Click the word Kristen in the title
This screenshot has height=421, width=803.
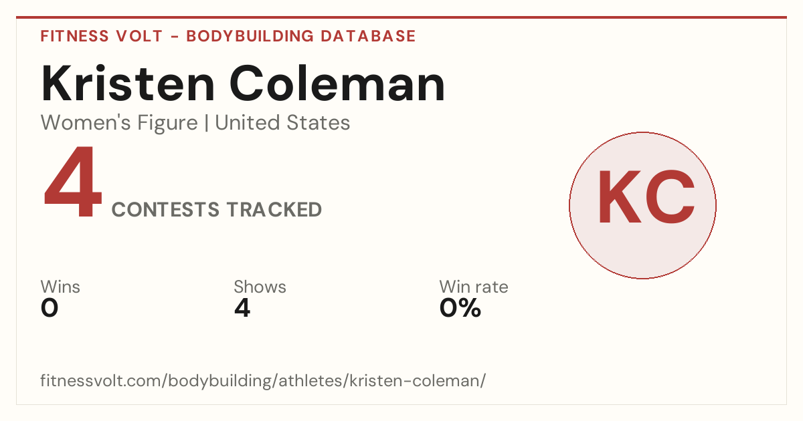click(128, 83)
